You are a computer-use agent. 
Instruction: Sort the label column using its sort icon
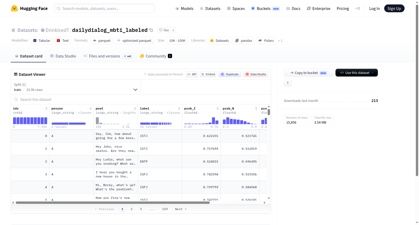coord(179,108)
